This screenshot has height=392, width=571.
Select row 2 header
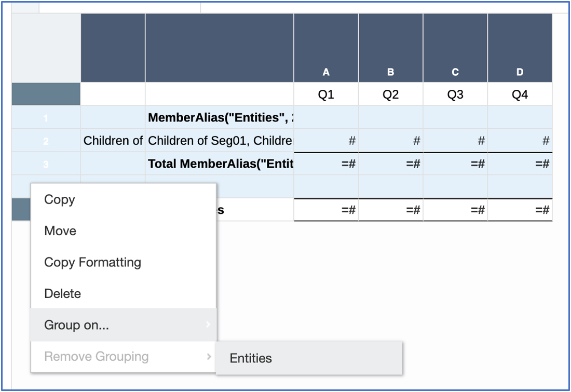tap(46, 141)
